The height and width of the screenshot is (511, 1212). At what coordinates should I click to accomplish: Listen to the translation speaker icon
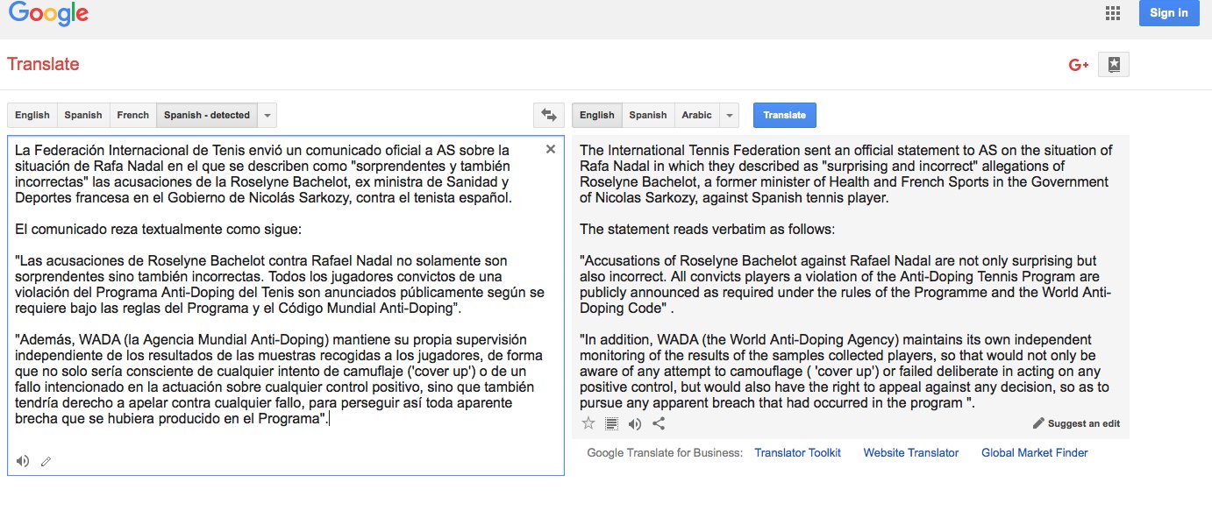(635, 423)
